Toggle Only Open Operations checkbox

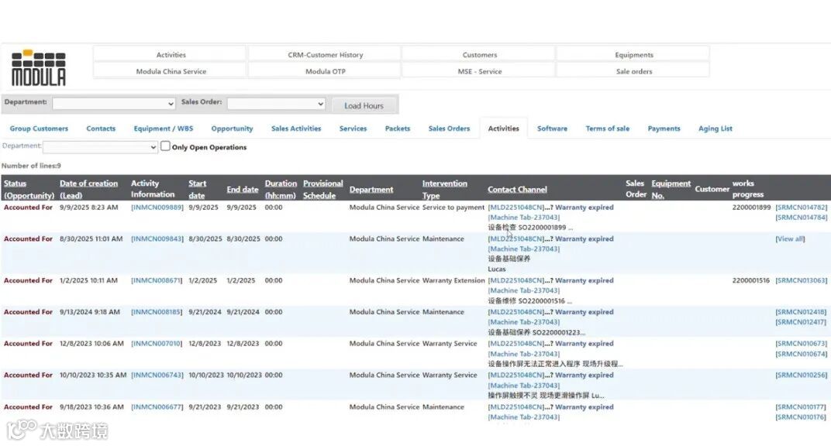pyautogui.click(x=165, y=146)
